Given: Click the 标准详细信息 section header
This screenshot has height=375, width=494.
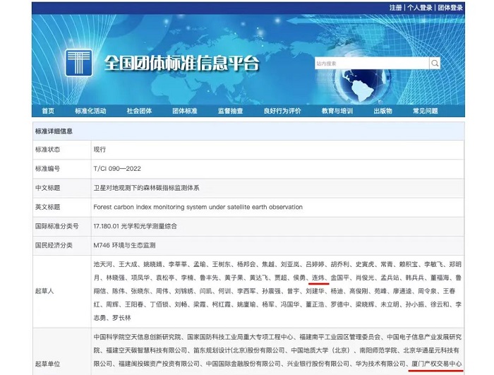Looking at the screenshot, I should (54, 131).
